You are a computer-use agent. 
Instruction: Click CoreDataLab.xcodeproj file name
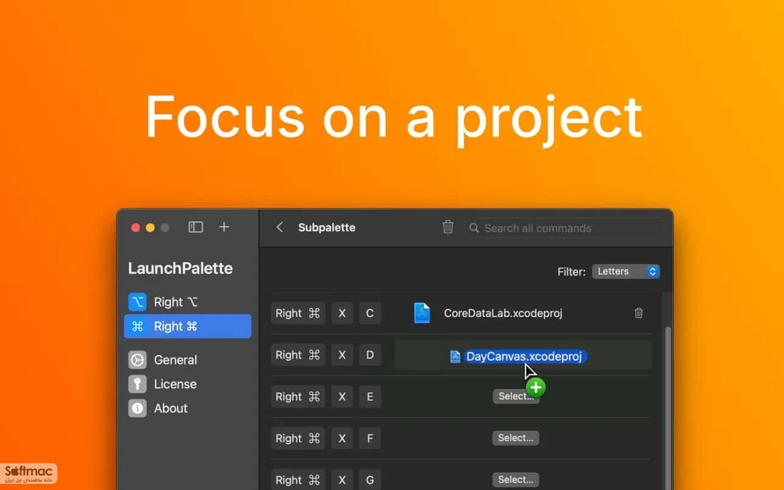tap(503, 313)
